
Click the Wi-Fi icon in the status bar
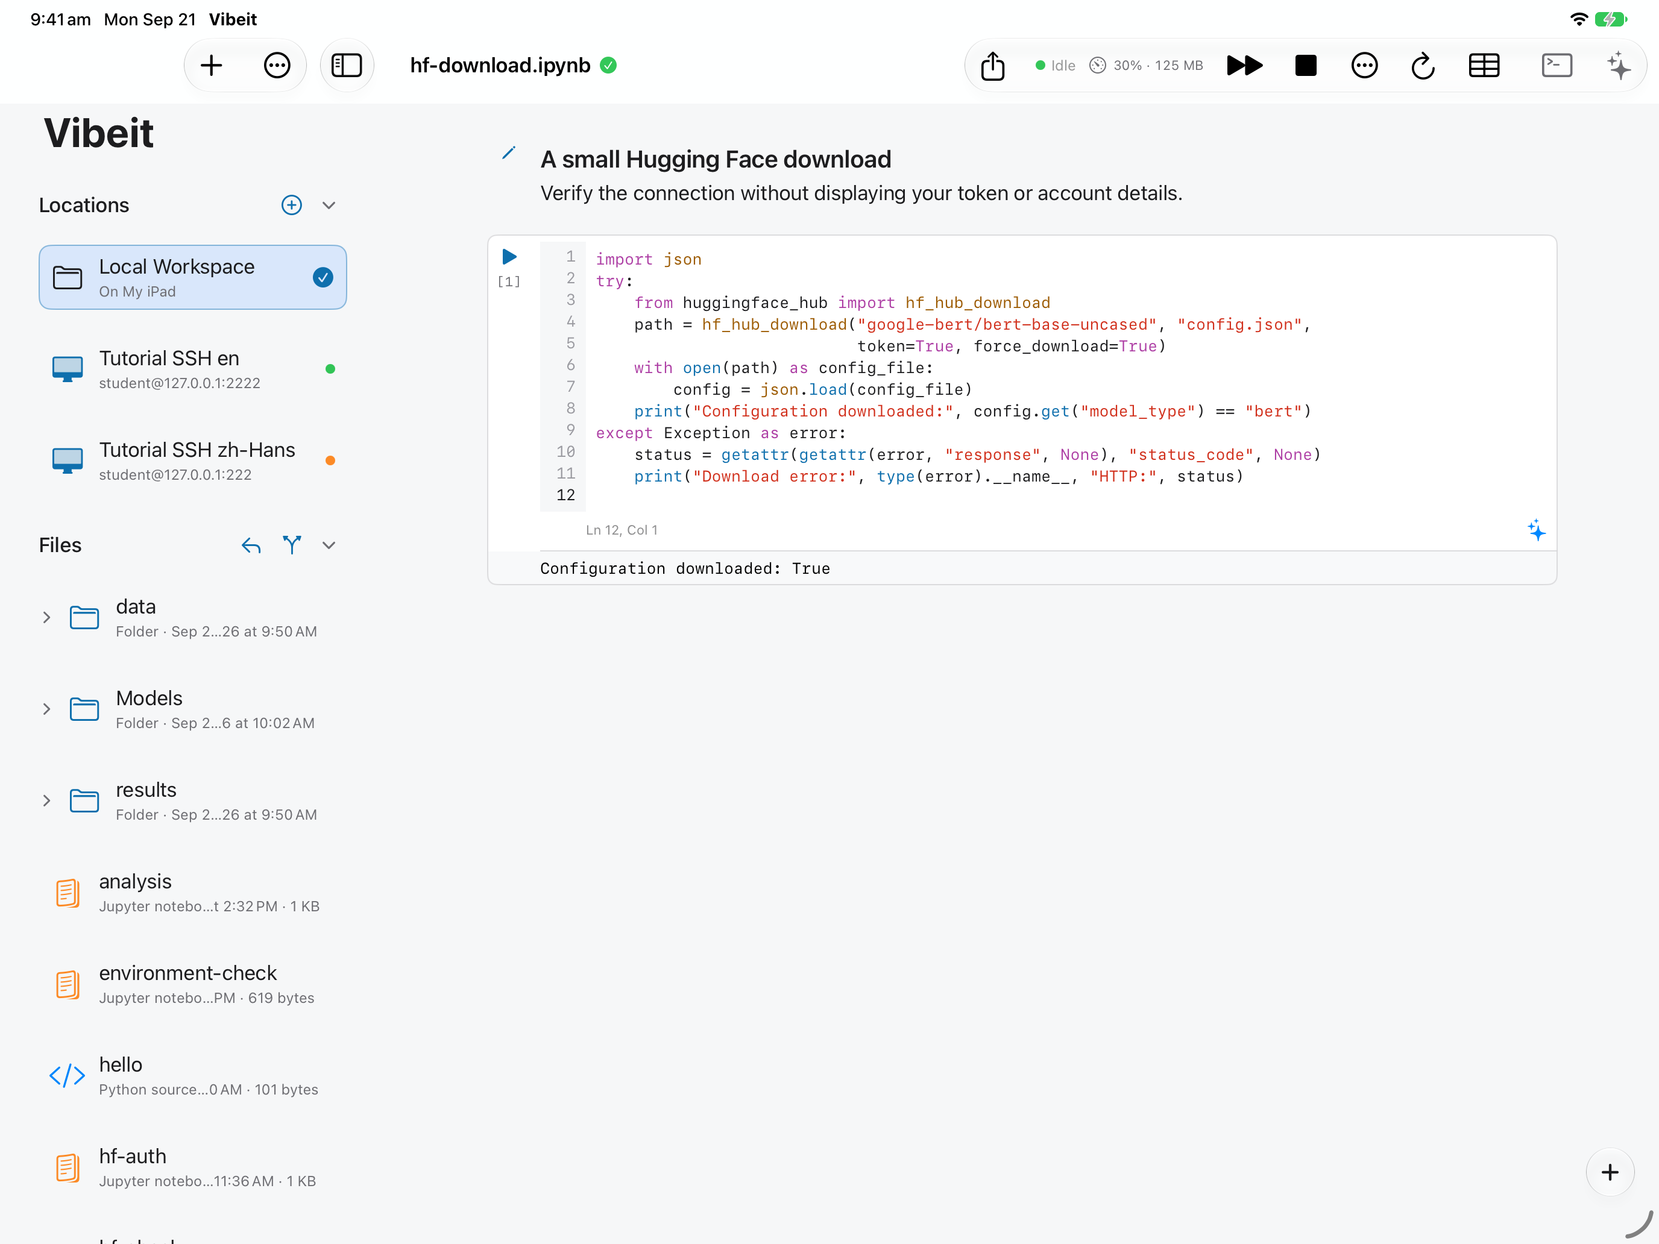tap(1578, 19)
